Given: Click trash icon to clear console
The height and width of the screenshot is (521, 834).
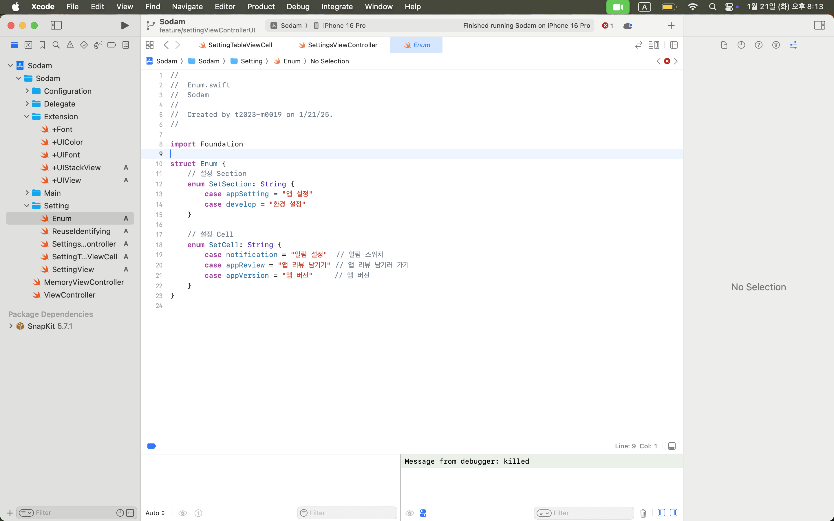Looking at the screenshot, I should pos(643,513).
